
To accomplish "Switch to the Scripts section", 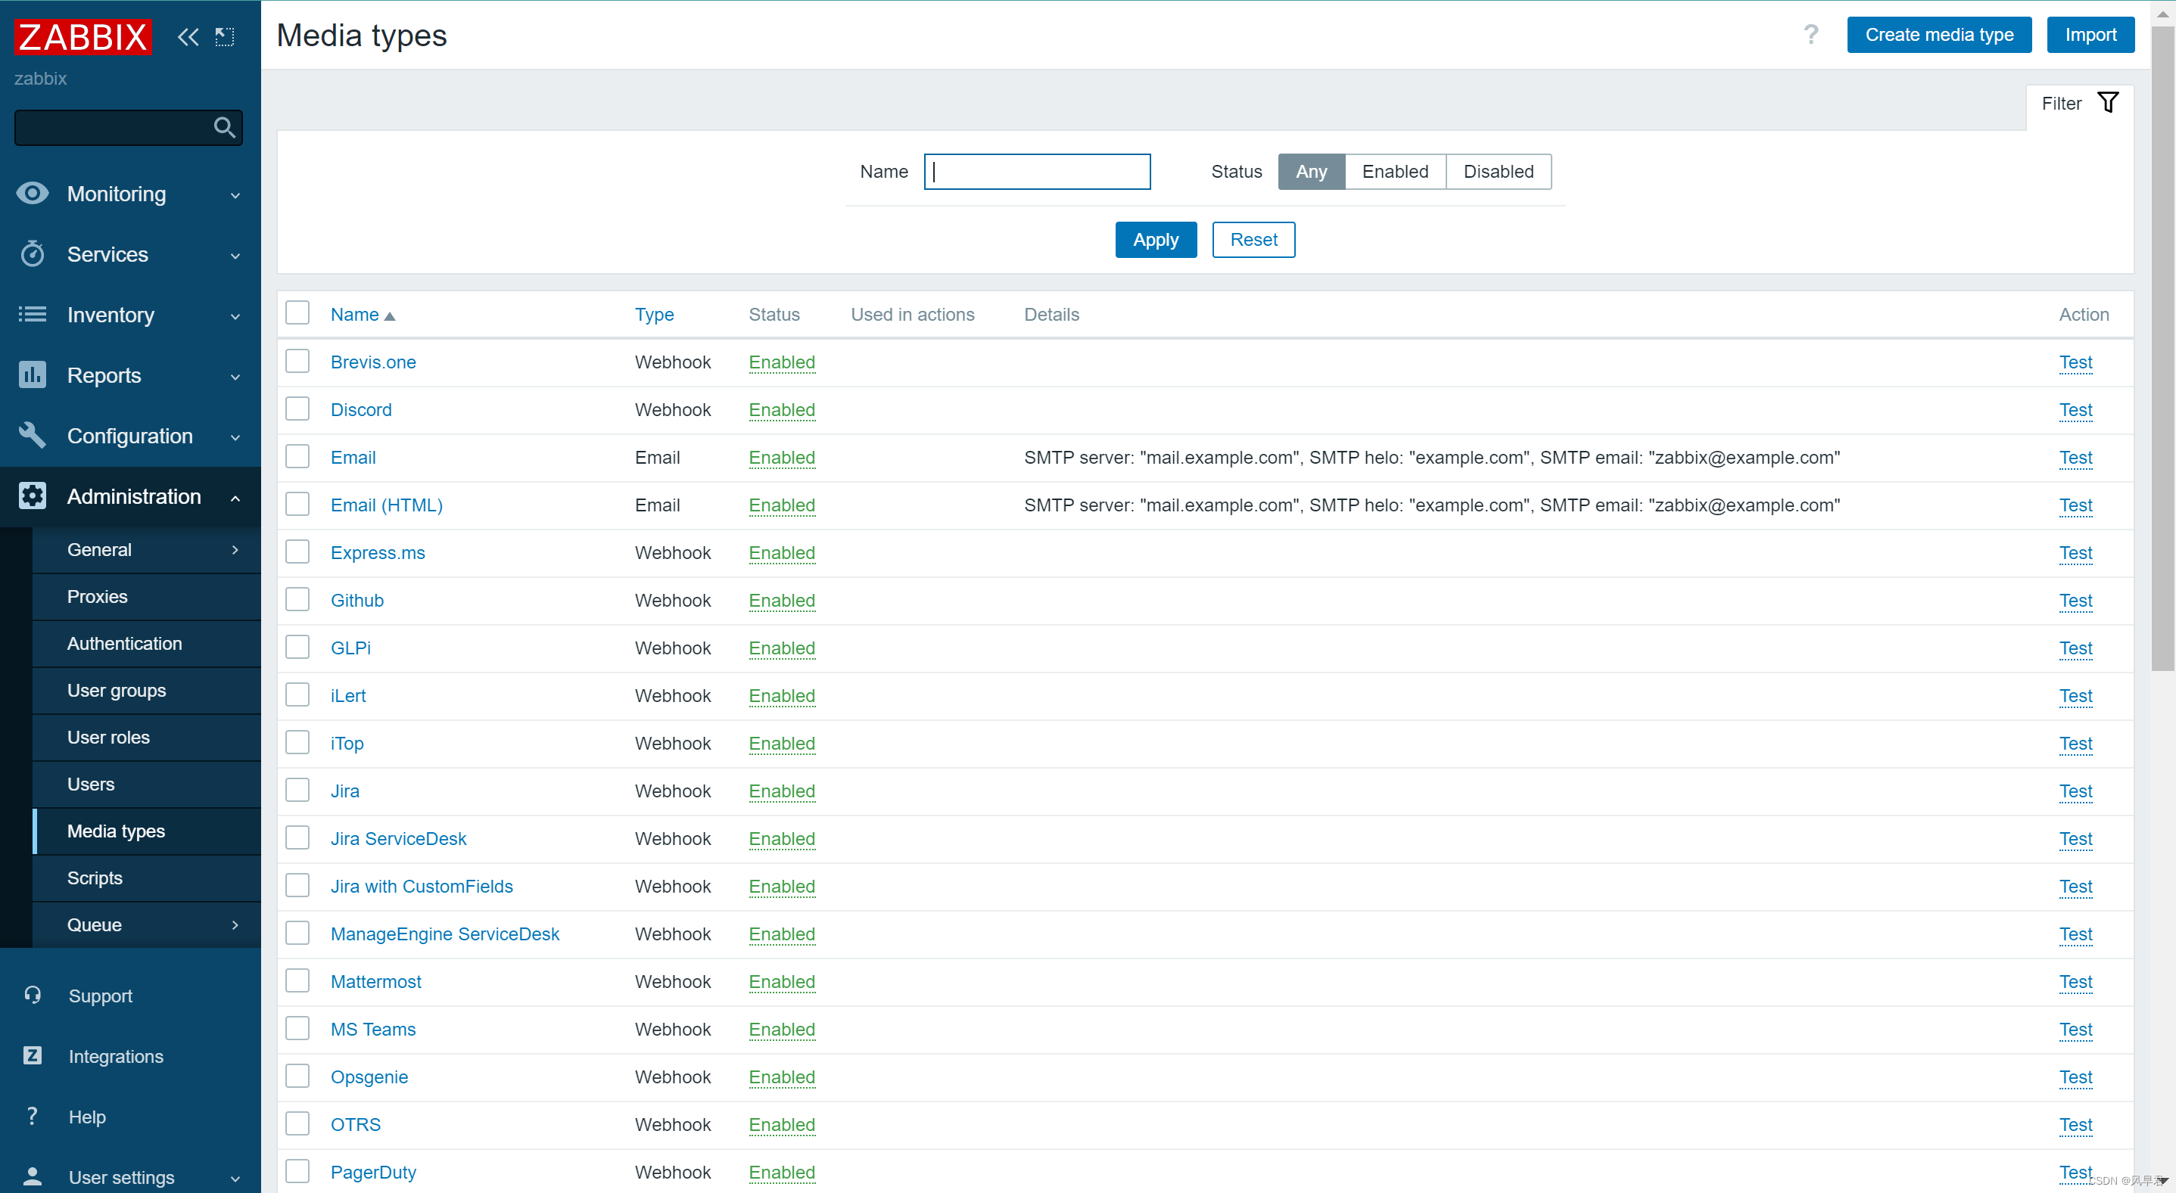I will coord(95,878).
